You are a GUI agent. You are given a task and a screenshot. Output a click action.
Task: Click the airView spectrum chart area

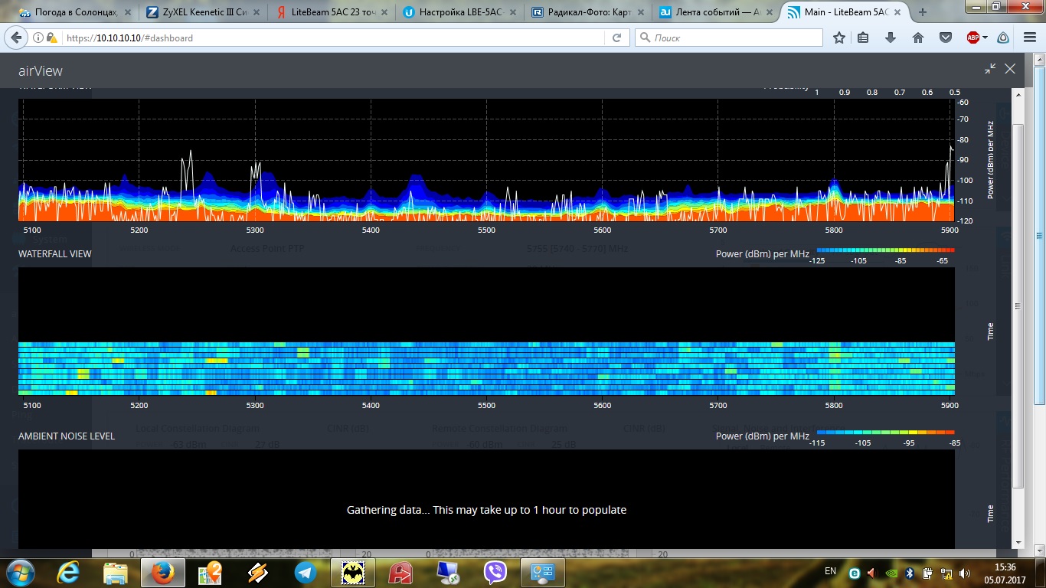pyautogui.click(x=486, y=159)
